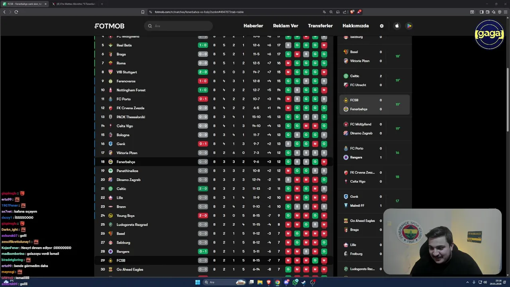This screenshot has height=287, width=510.
Task: Close the FCSB - Fenerbahçe tab
Action: (x=45, y=4)
